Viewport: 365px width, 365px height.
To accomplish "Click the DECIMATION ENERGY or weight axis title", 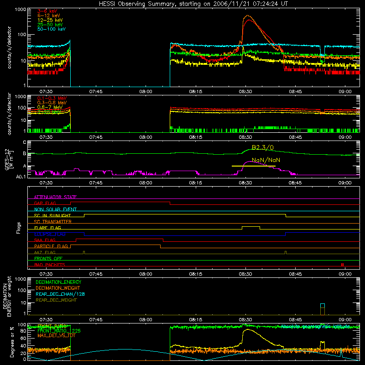I will click(x=7, y=296).
